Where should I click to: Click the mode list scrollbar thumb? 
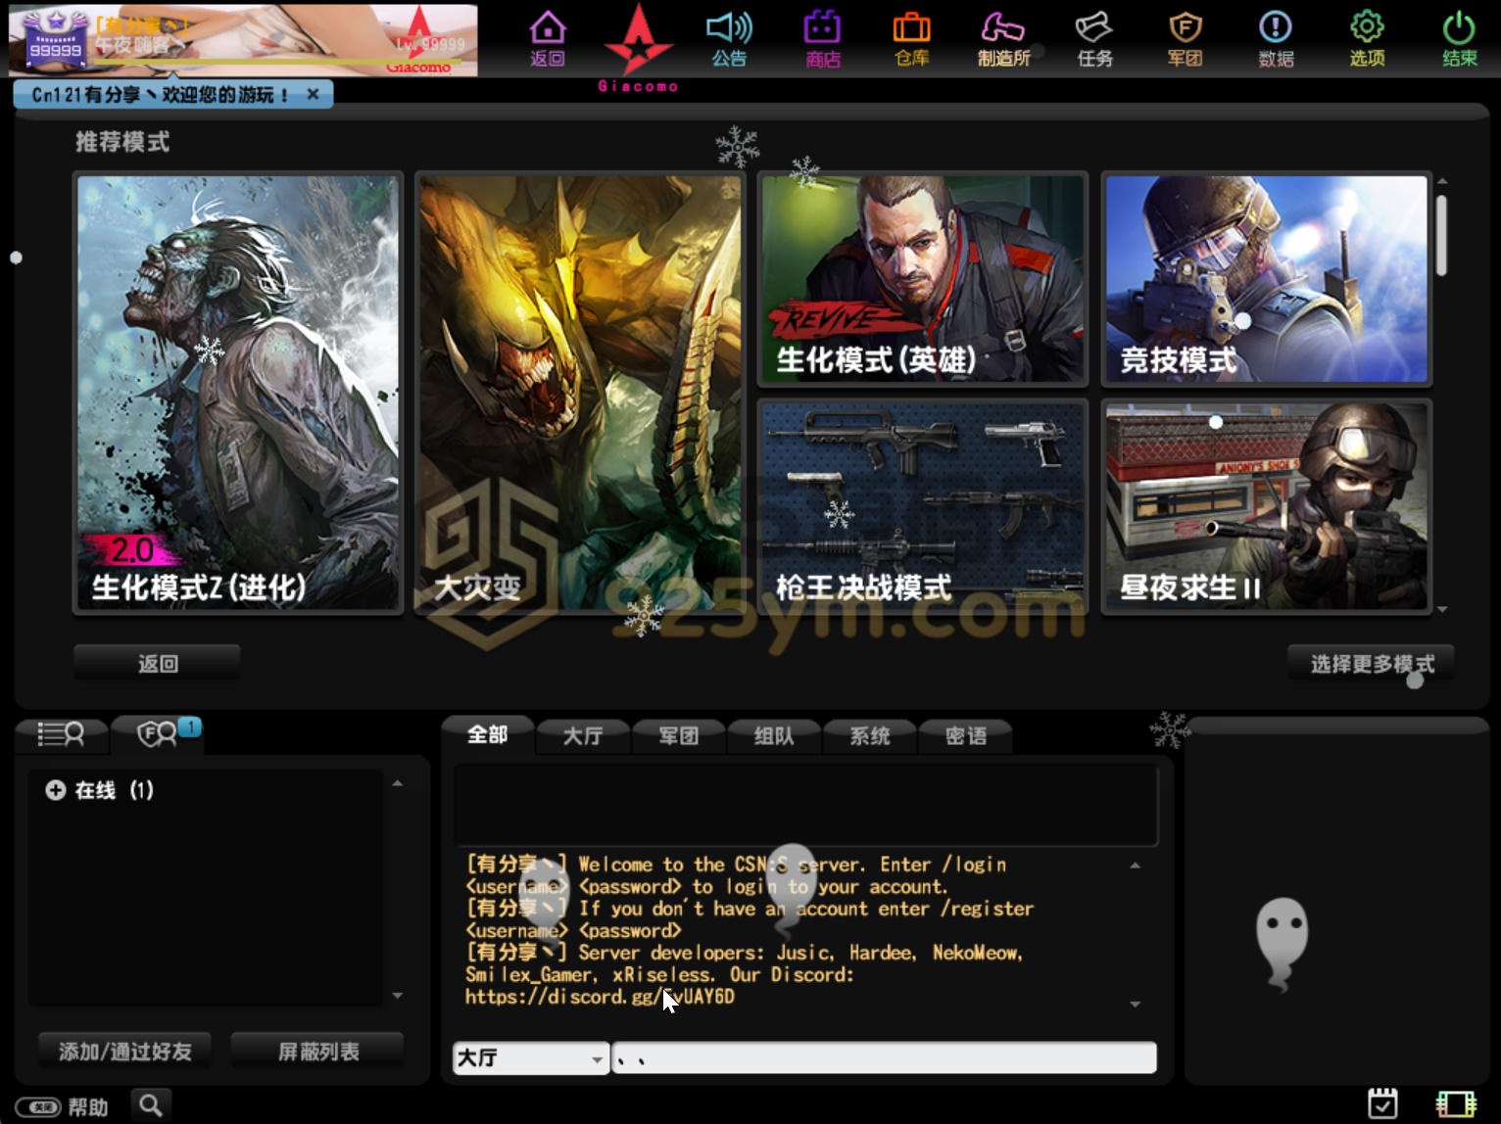coord(1441,235)
